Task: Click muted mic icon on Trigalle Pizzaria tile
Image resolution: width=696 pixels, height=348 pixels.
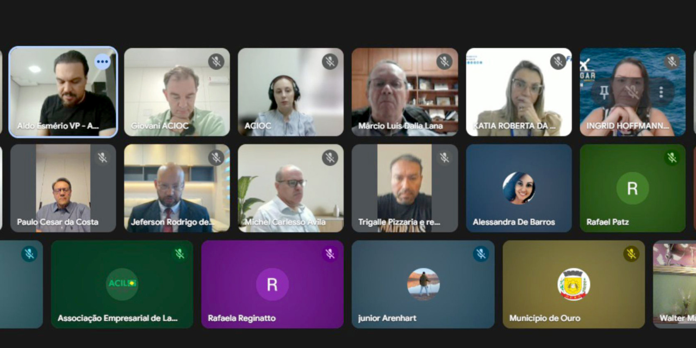Action: 444,158
